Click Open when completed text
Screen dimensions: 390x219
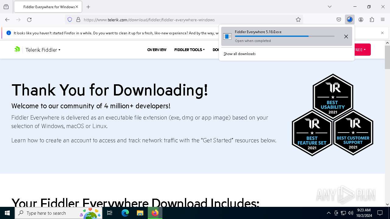pyautogui.click(x=253, y=41)
